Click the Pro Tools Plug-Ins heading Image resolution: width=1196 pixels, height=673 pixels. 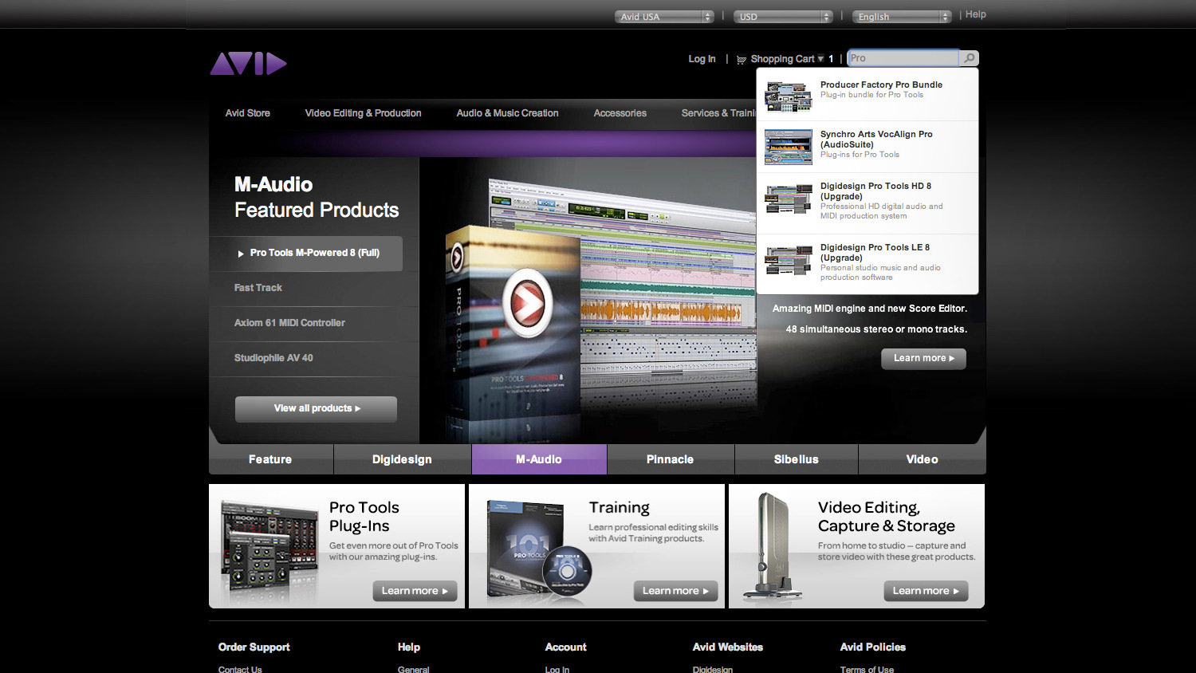tap(364, 517)
